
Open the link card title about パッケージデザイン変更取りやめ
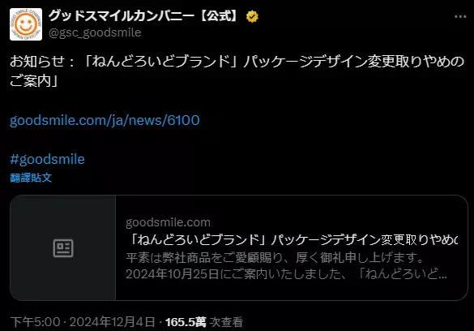pyautogui.click(x=292, y=240)
